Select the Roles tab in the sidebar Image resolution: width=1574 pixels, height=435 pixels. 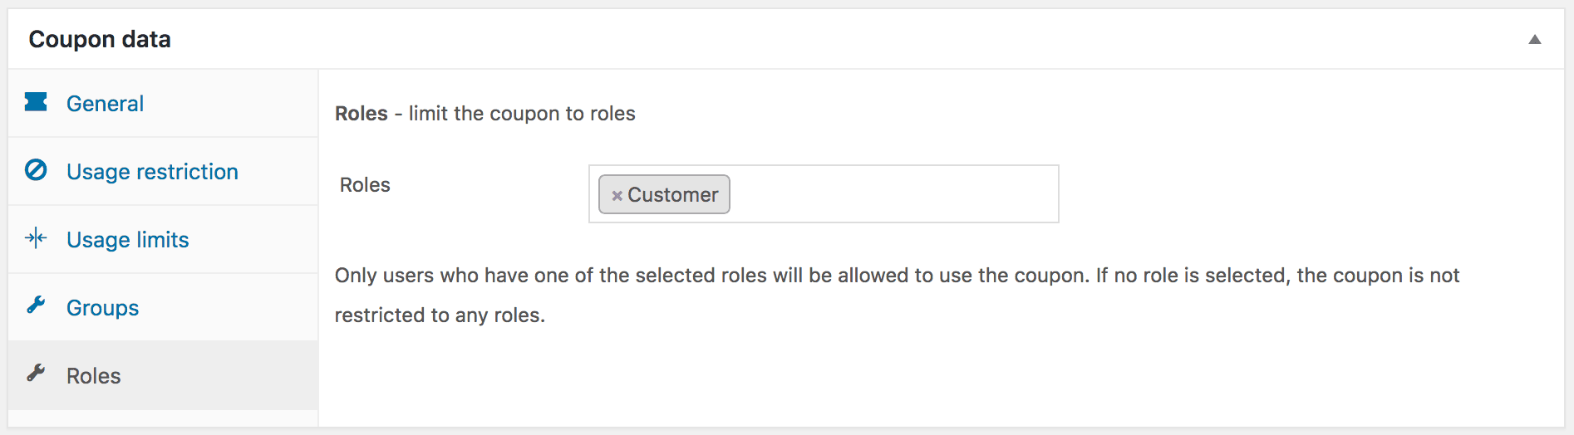click(93, 376)
